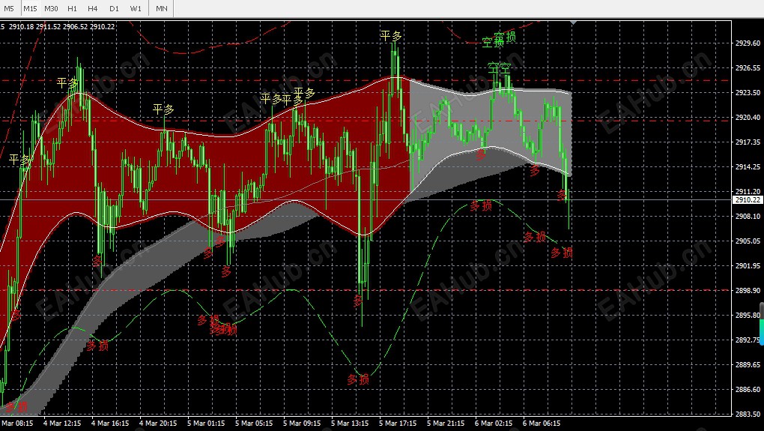The image size is (764, 431).
Task: Click price scale value 2908.10
Action: click(x=748, y=216)
